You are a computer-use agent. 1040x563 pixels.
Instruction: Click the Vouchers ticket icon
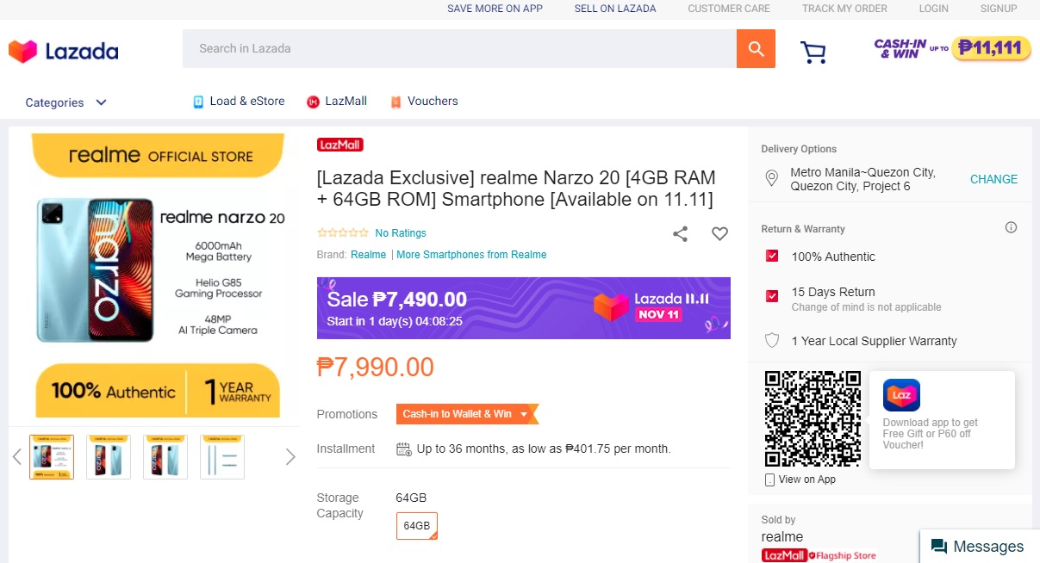395,102
